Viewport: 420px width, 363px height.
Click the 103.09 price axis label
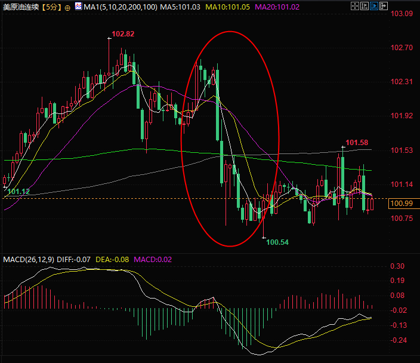click(x=402, y=14)
